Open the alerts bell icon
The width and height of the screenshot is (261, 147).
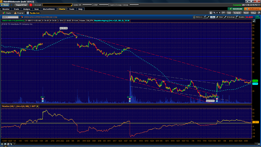211,13
